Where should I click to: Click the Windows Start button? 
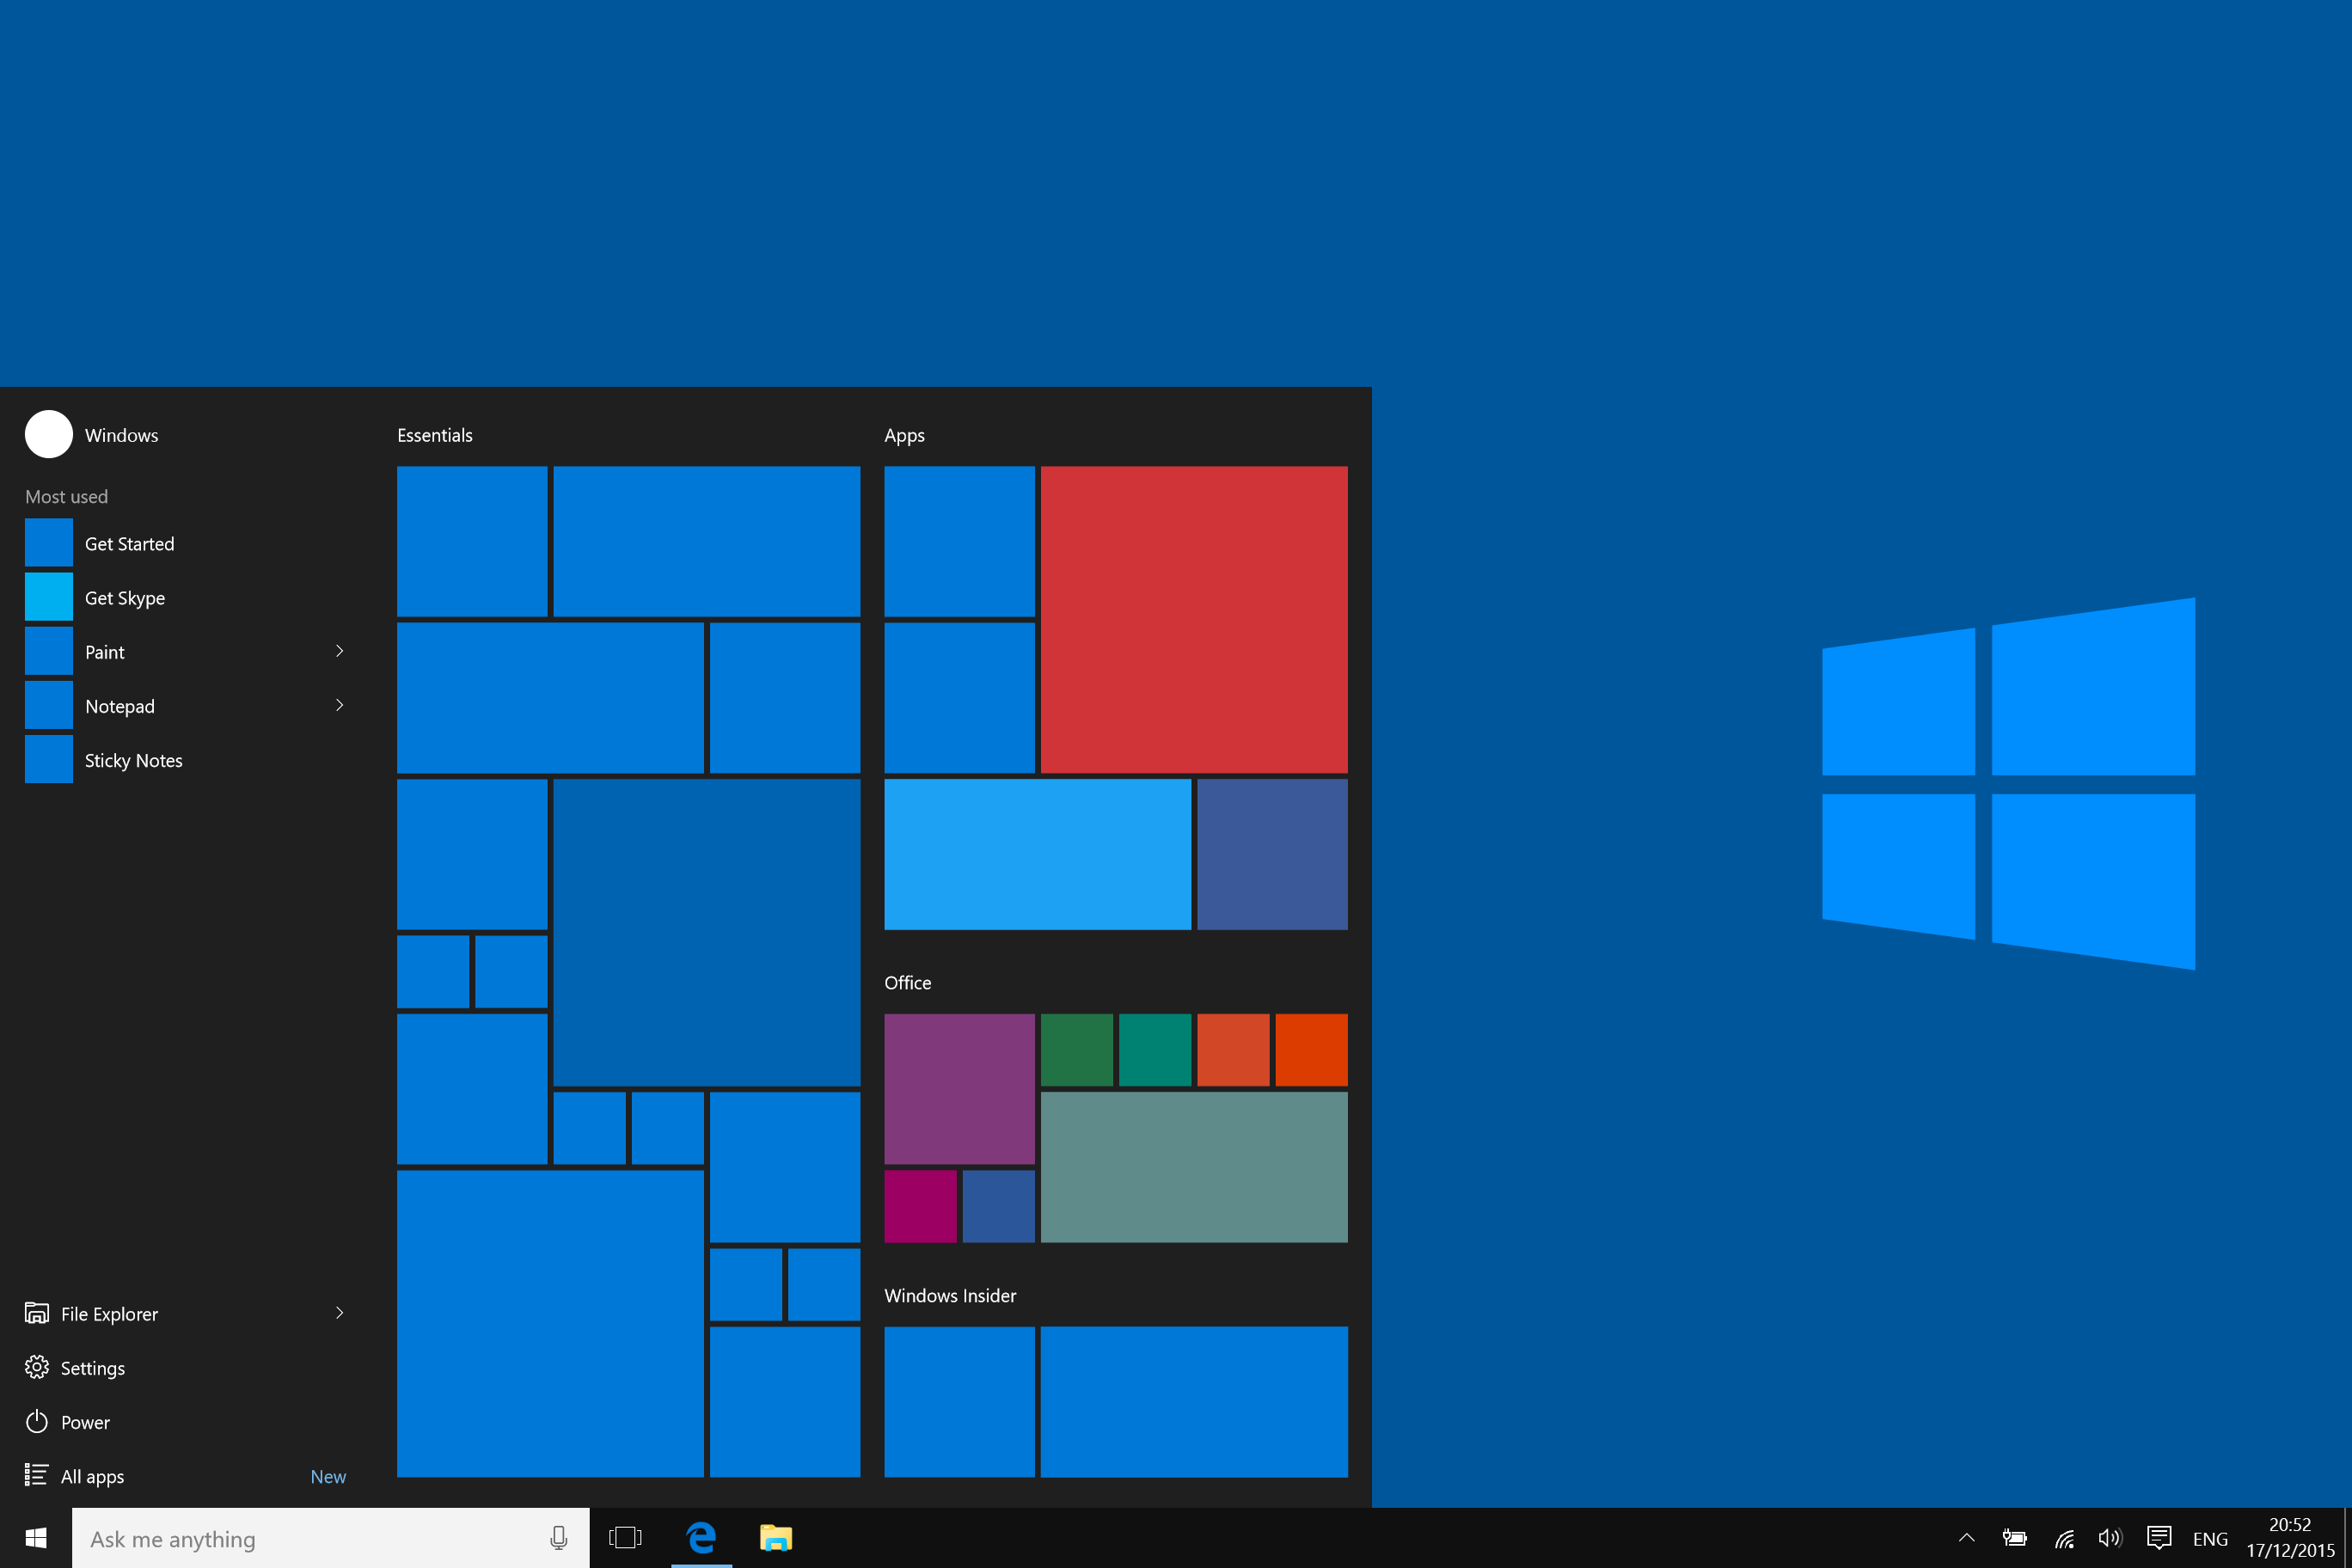point(30,1536)
